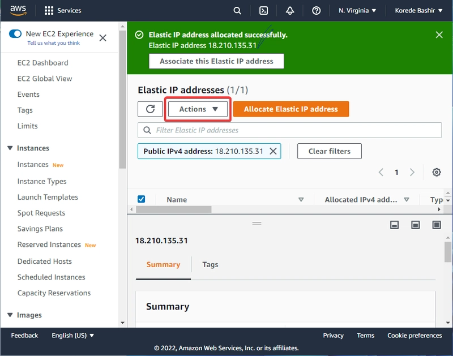Viewport: 453px width, 356px height.
Task: Click the Clear filters button
Action: tap(330, 151)
